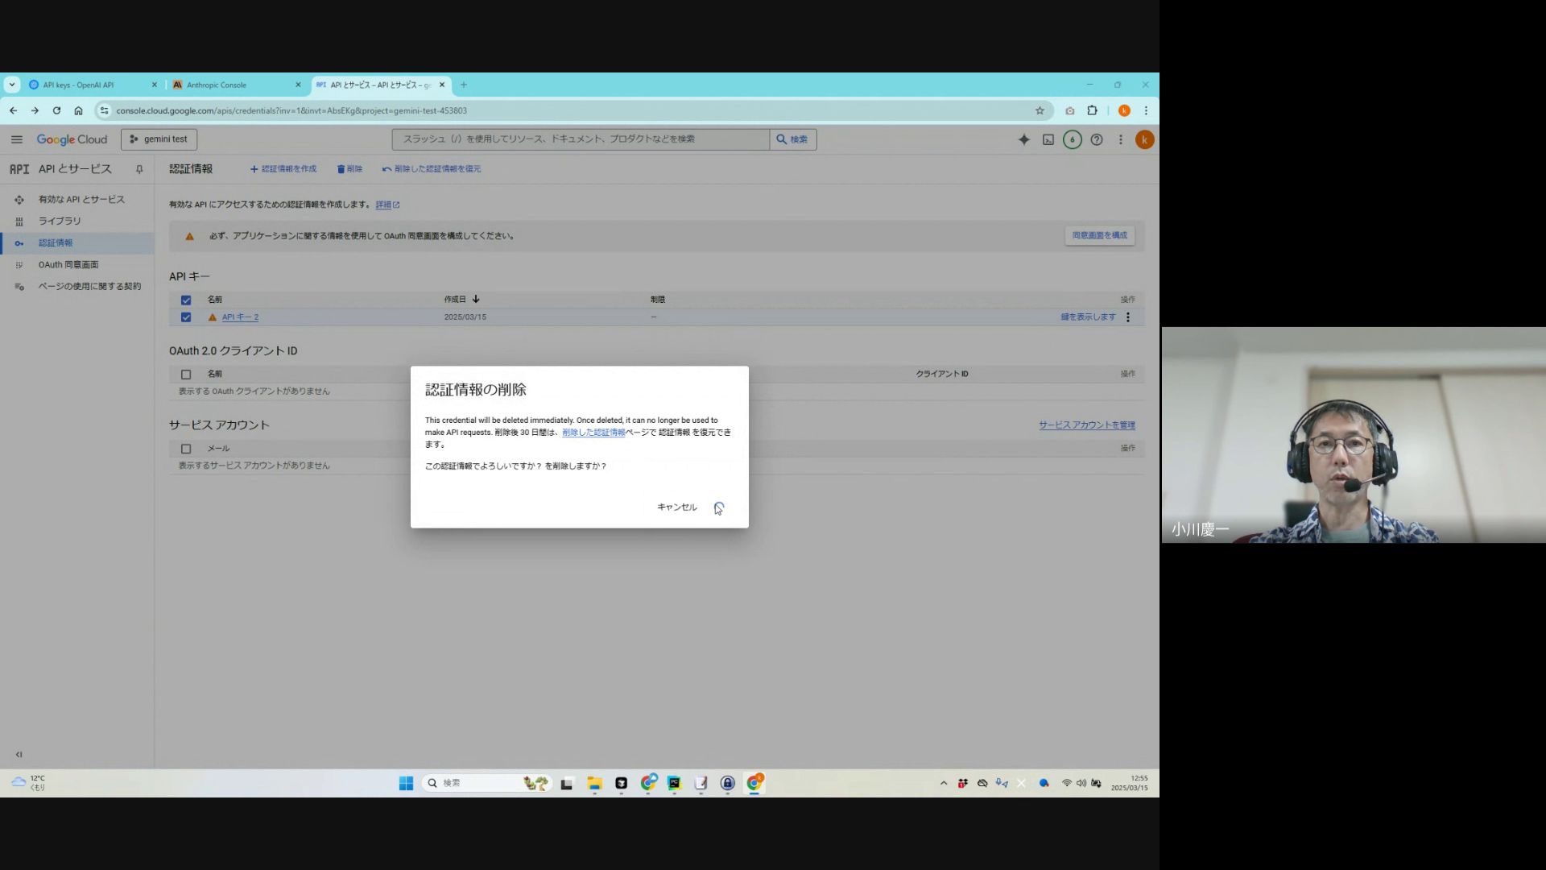The width and height of the screenshot is (1546, 870).
Task: Click the notifications badge icon showing 6
Action: (1072, 139)
